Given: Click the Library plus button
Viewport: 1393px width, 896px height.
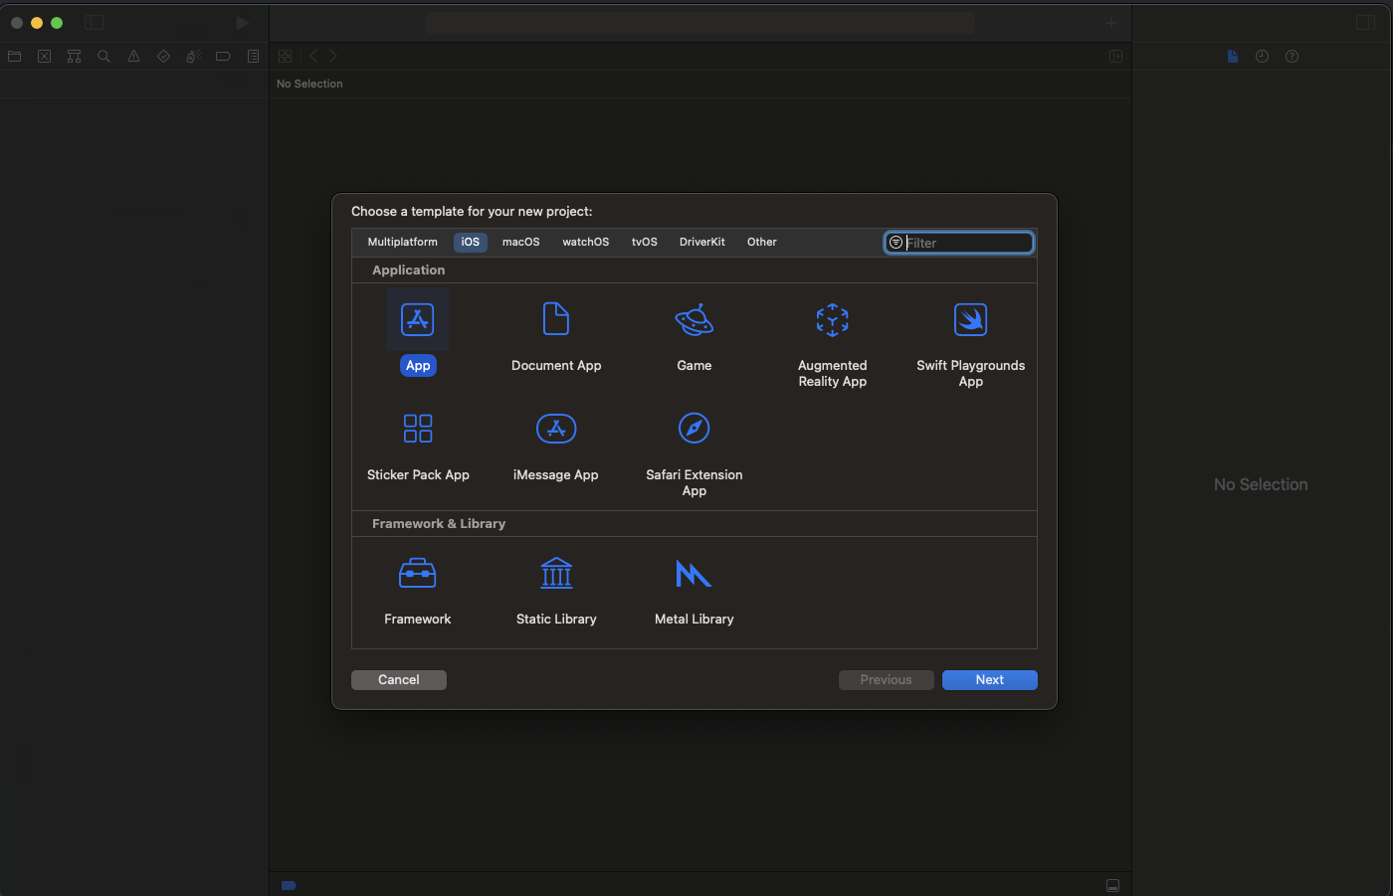Looking at the screenshot, I should 1111,22.
